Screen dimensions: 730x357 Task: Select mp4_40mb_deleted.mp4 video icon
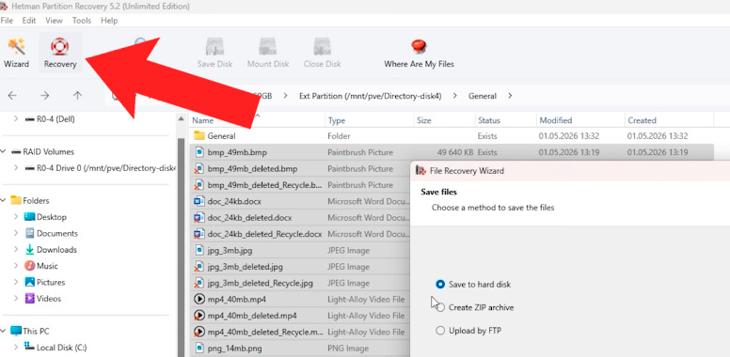pyautogui.click(x=199, y=315)
